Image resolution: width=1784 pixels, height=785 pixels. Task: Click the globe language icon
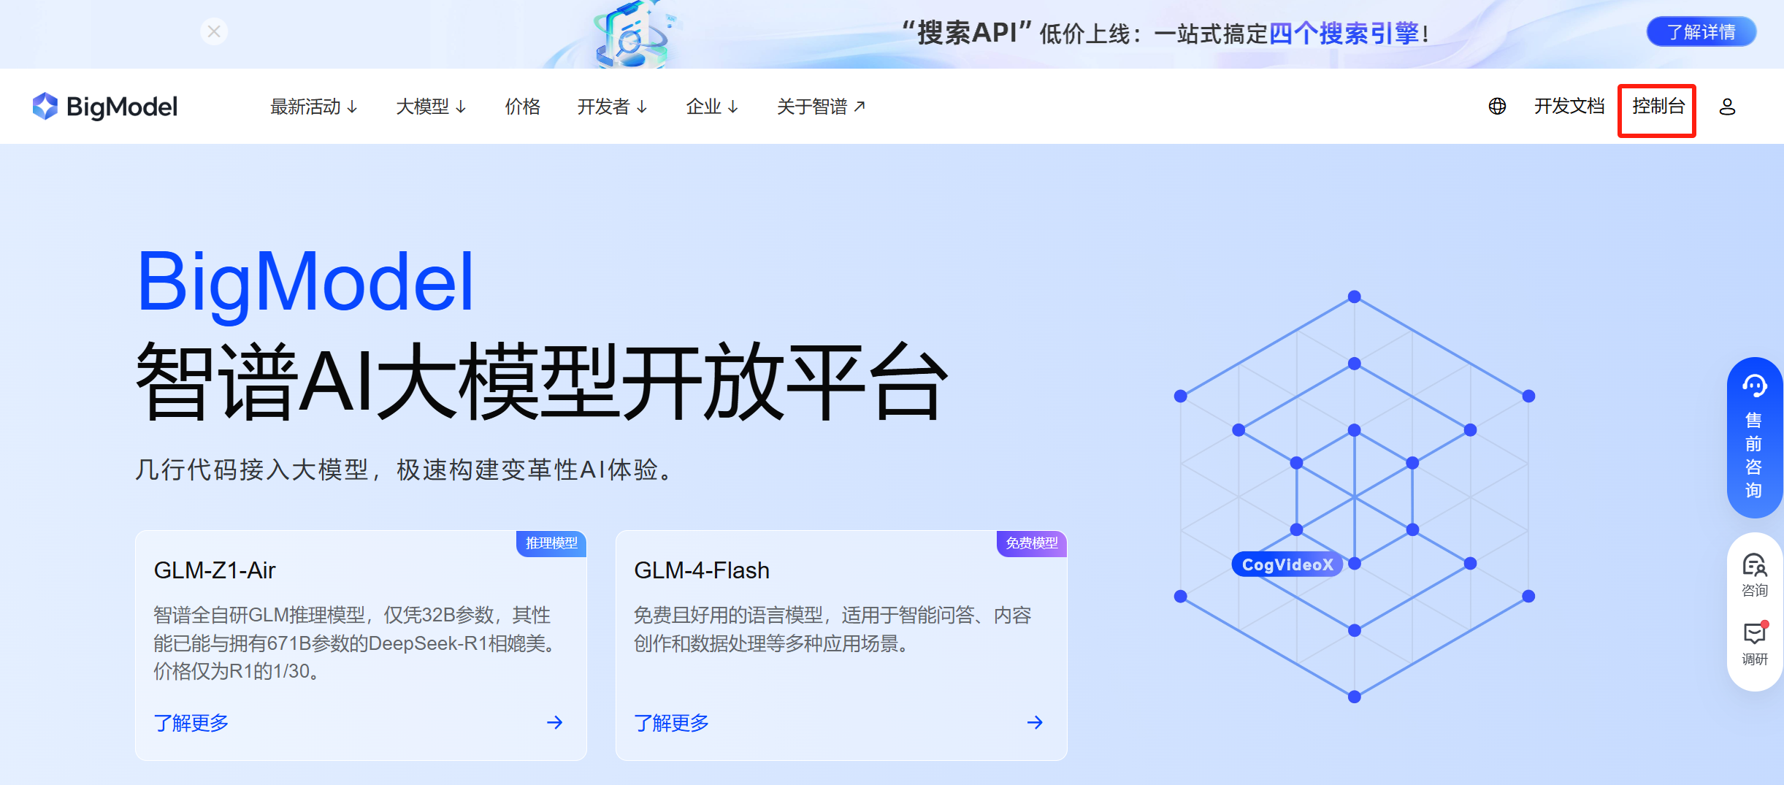point(1497,107)
